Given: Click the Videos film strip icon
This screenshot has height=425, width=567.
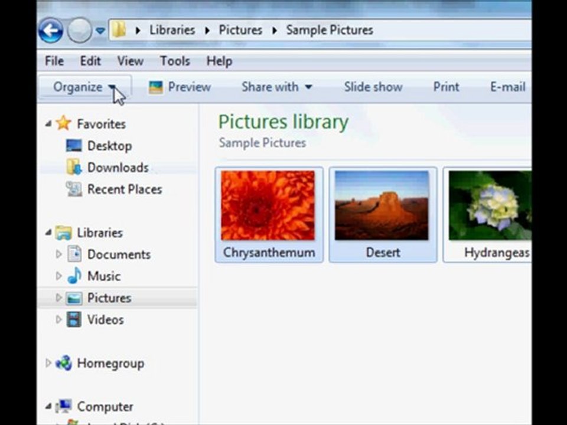Looking at the screenshot, I should (74, 319).
